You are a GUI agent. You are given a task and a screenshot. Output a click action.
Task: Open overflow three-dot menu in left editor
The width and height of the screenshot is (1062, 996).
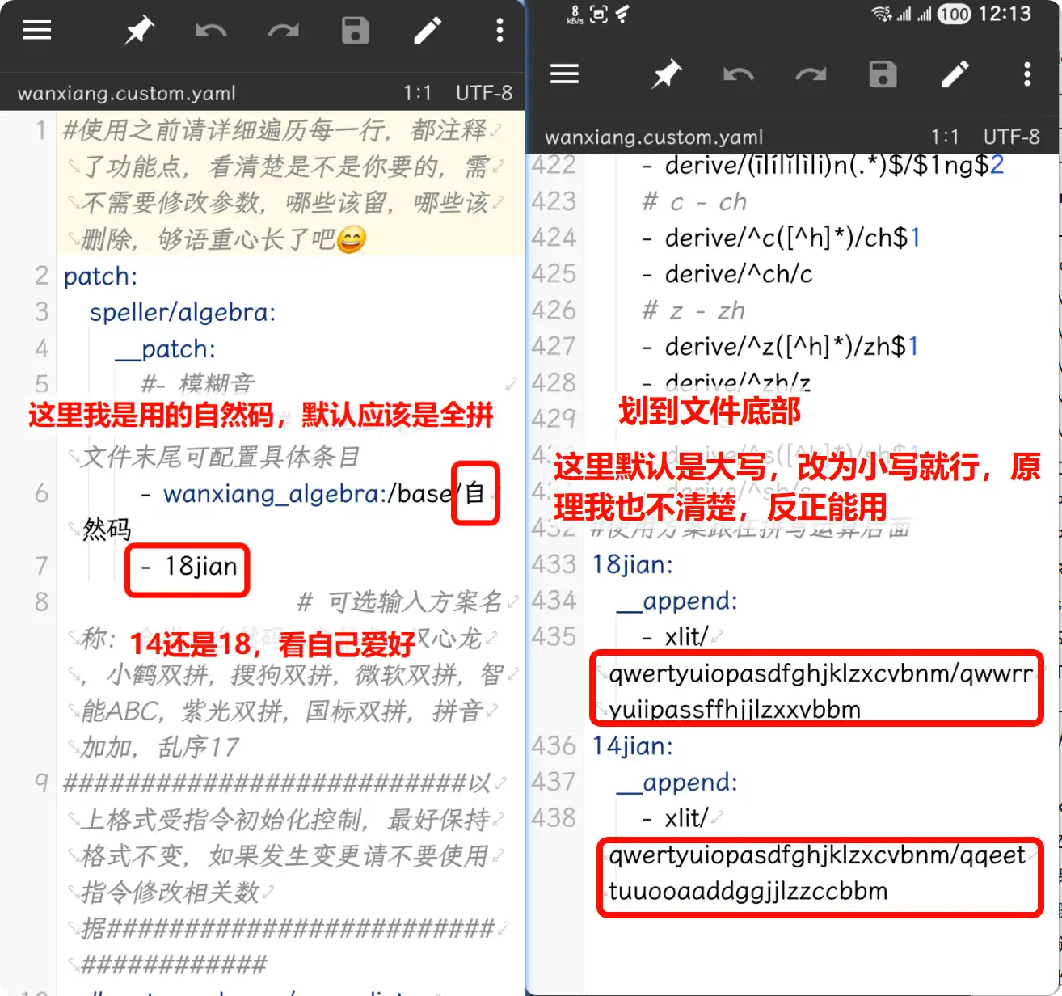click(x=499, y=31)
